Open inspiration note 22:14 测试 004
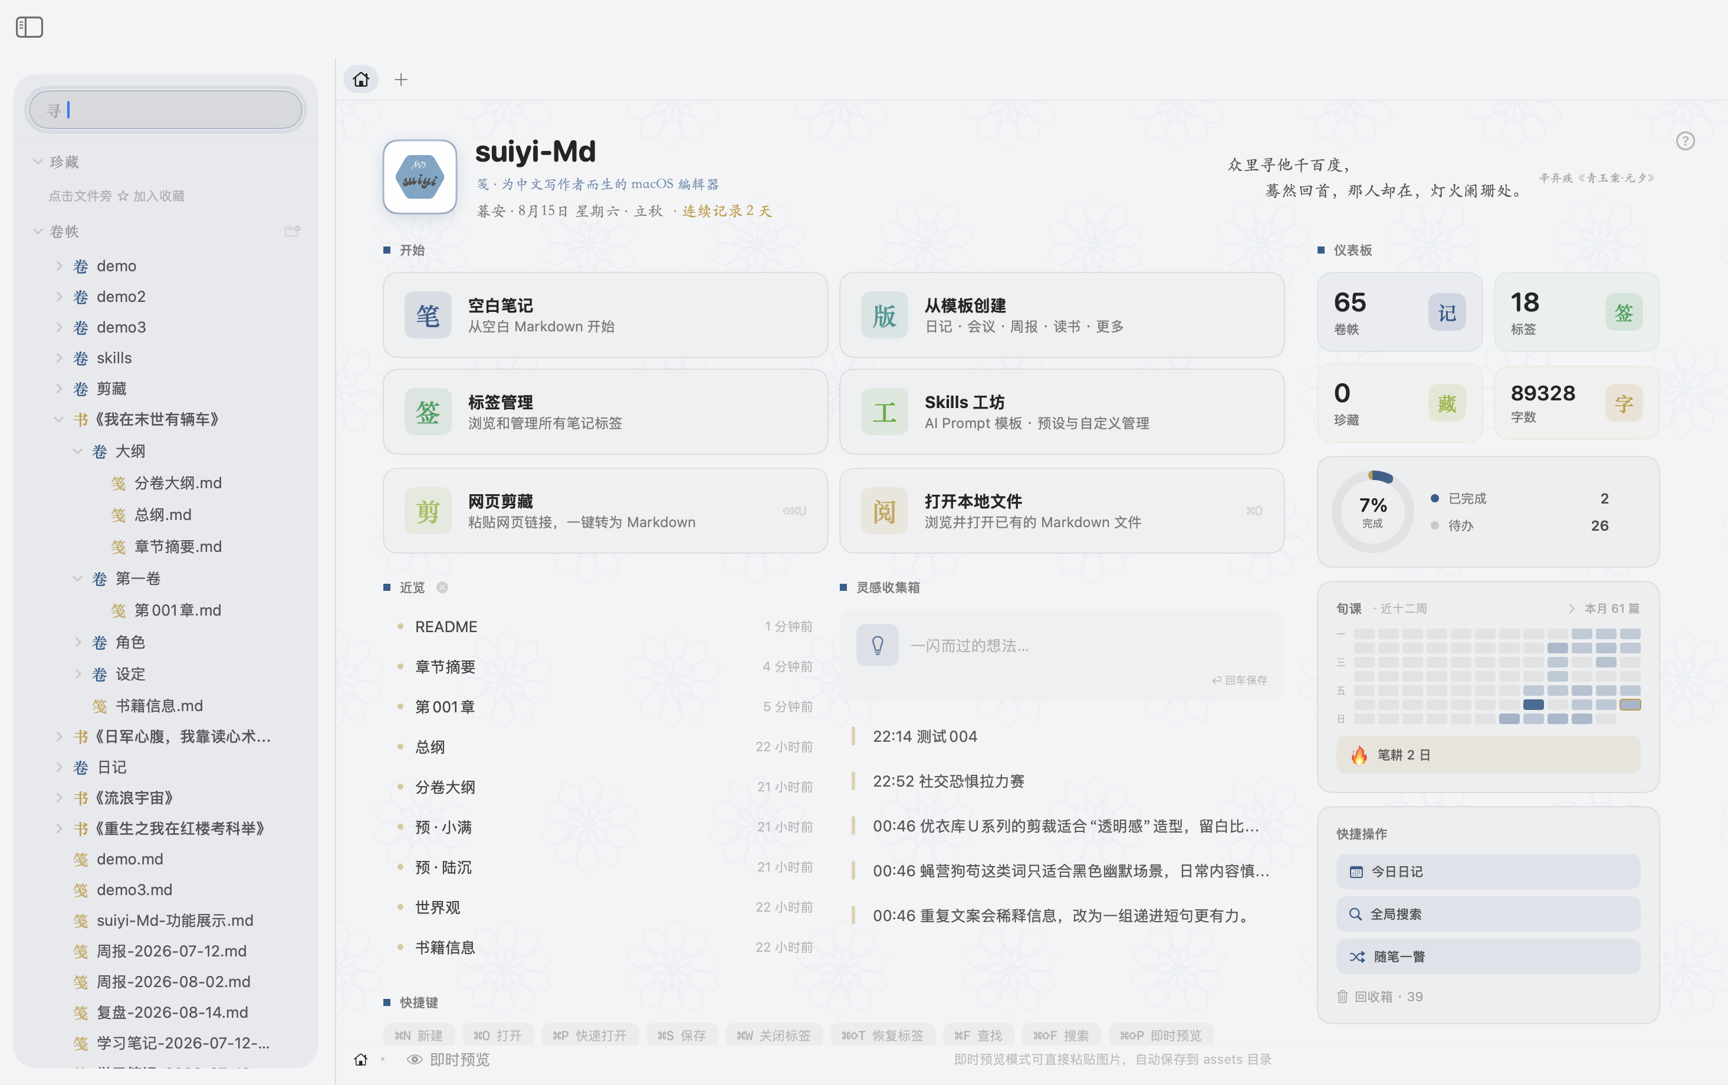 (924, 737)
